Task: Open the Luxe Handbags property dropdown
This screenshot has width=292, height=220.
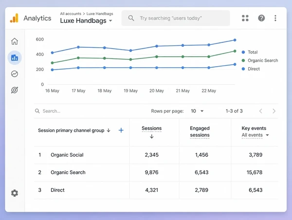Action: click(86, 20)
